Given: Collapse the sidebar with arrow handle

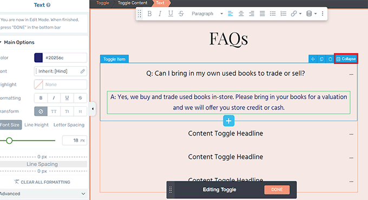Looking at the screenshot, I should (93, 109).
